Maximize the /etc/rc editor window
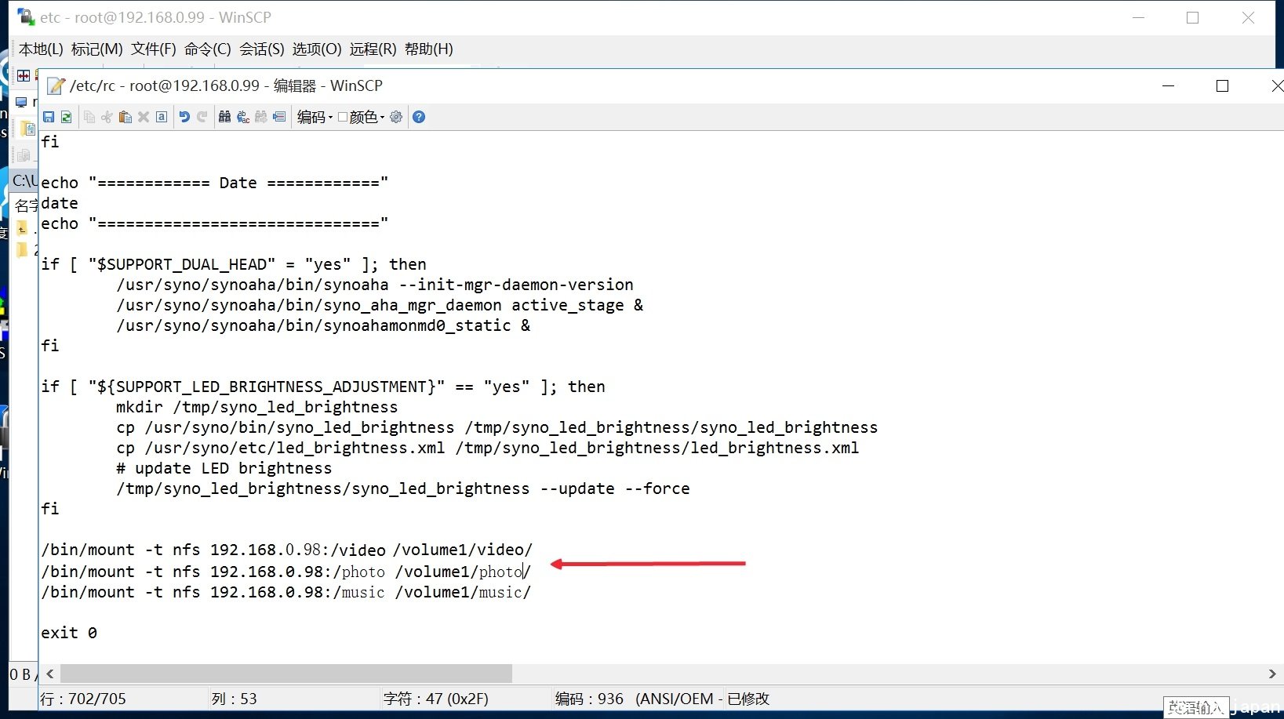Screen dimensions: 1284x719 [x=1222, y=86]
